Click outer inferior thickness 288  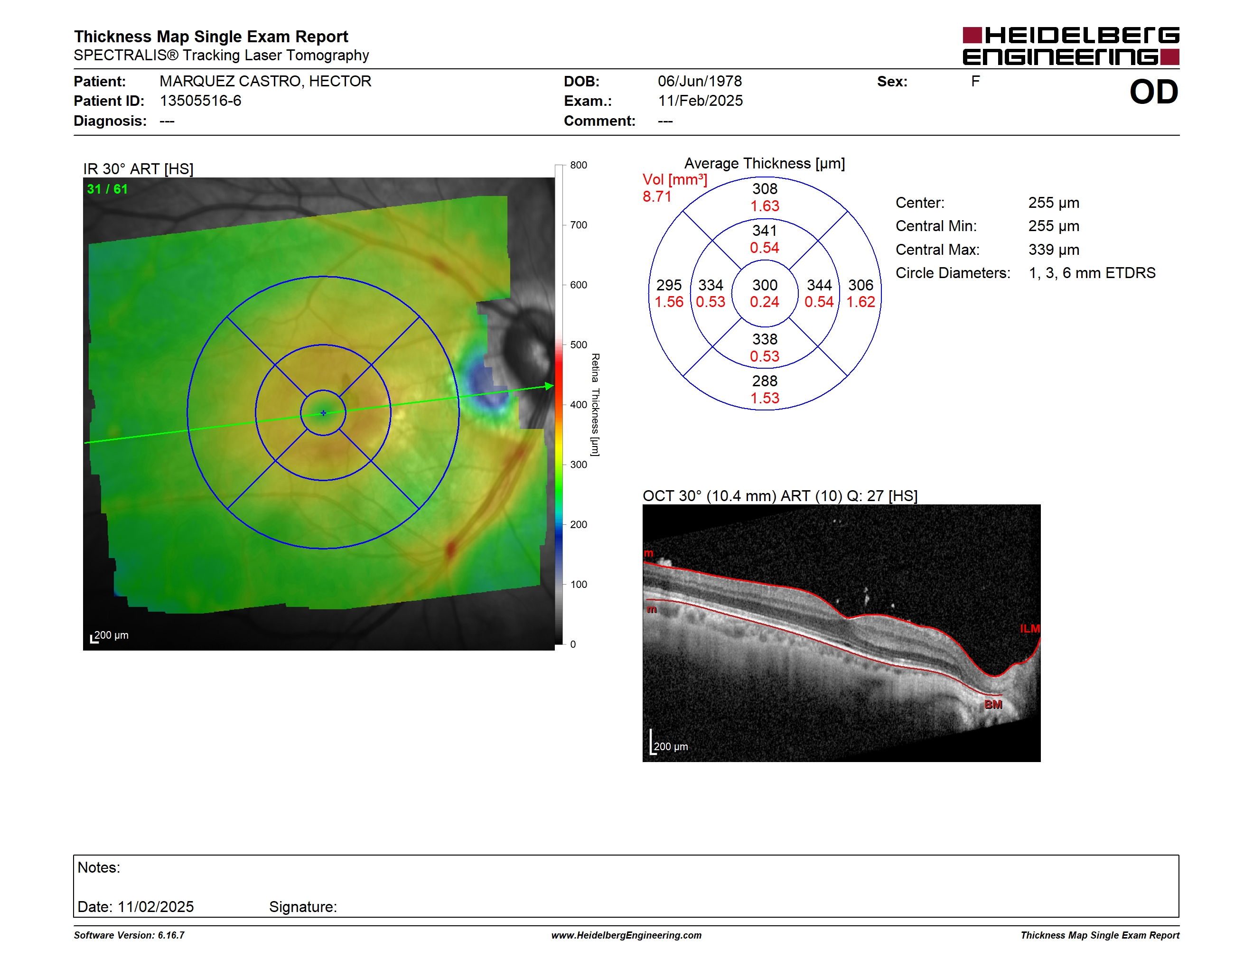[x=765, y=381]
